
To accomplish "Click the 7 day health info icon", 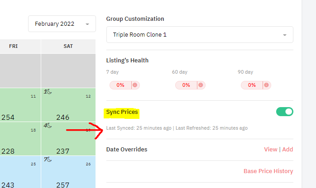I will coord(135,85).
